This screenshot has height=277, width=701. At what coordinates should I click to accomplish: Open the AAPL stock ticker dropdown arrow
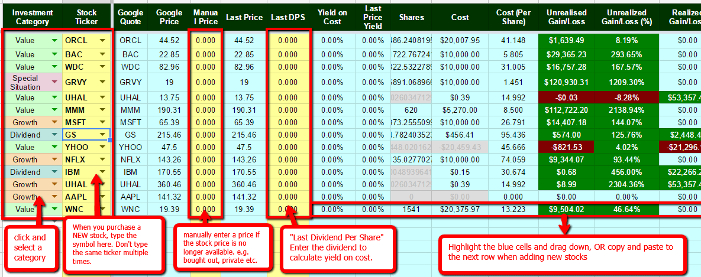pyautogui.click(x=103, y=197)
